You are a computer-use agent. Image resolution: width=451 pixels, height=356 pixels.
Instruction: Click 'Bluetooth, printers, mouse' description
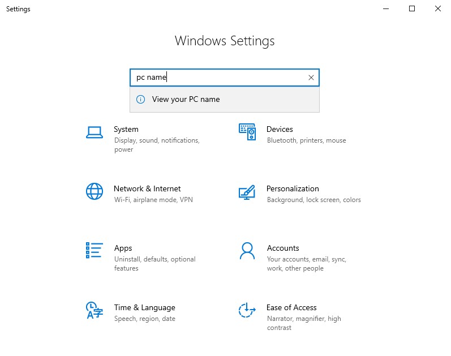click(306, 140)
